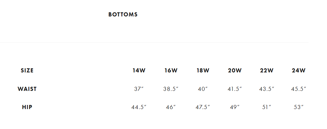Click the 18W size column header
327x129 pixels.
click(x=203, y=70)
